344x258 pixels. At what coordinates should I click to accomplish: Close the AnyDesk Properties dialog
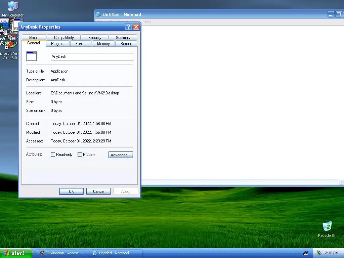(136, 27)
